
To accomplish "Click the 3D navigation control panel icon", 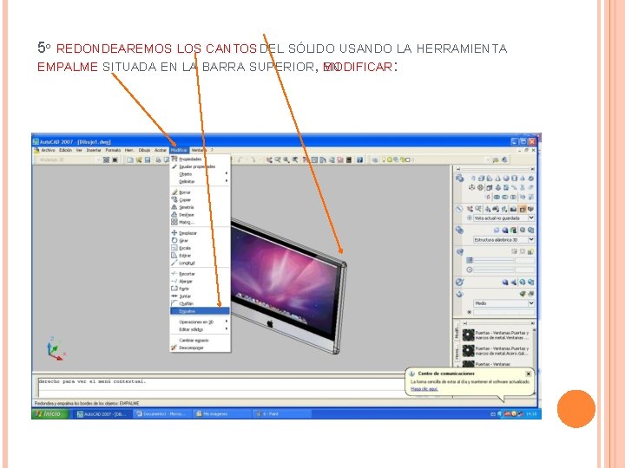I will [460, 209].
